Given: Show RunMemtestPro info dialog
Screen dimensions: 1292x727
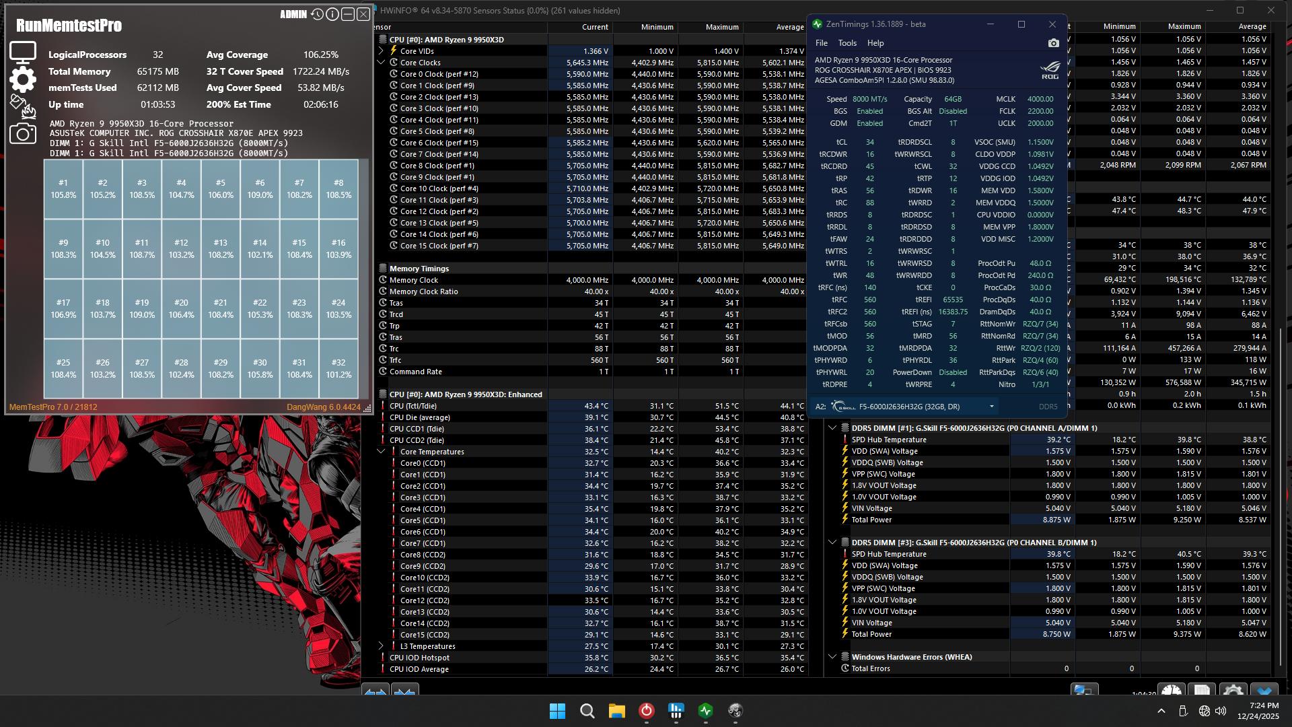Looking at the screenshot, I should pyautogui.click(x=332, y=14).
